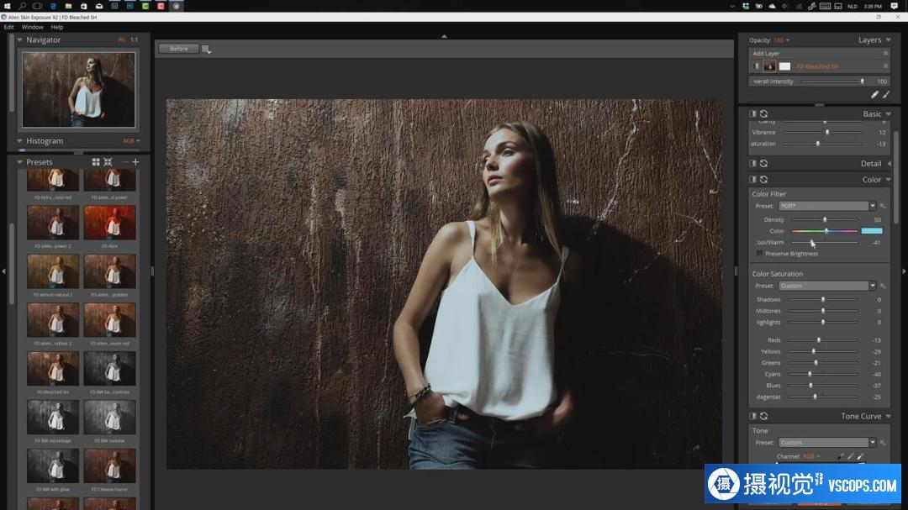Reset the Color panel settings
This screenshot has width=908, height=510.
[763, 180]
